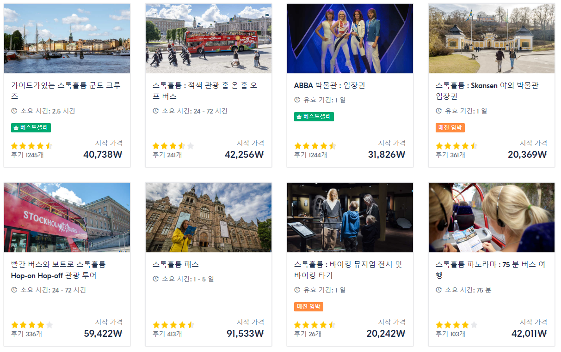Image resolution: width=561 pixels, height=352 pixels.
Task: Click title 빨간 버스와 보트로 스톡홀름 Hop-on Hop-off 관광 투어
Action: [58, 270]
